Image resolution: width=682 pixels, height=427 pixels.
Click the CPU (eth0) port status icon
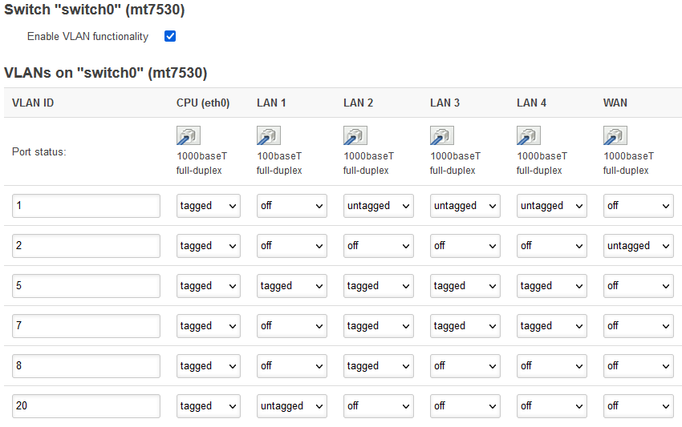tap(189, 135)
